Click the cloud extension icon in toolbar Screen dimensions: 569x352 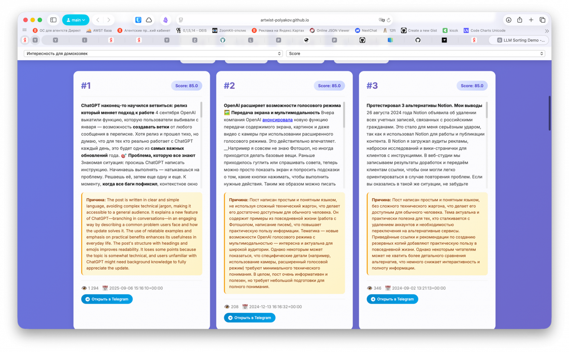[x=149, y=20]
